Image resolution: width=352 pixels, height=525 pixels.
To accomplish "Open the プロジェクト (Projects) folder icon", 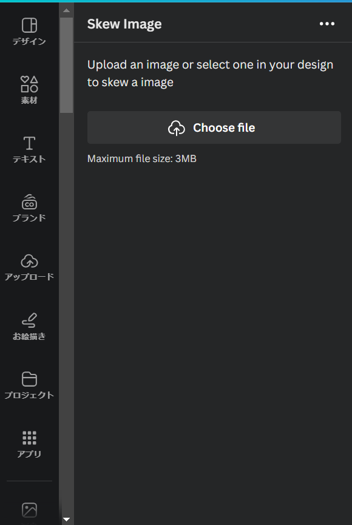I will coord(29,385).
